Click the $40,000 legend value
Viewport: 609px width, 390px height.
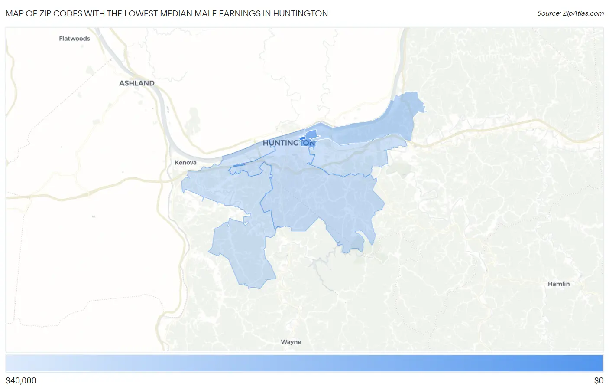(x=21, y=380)
